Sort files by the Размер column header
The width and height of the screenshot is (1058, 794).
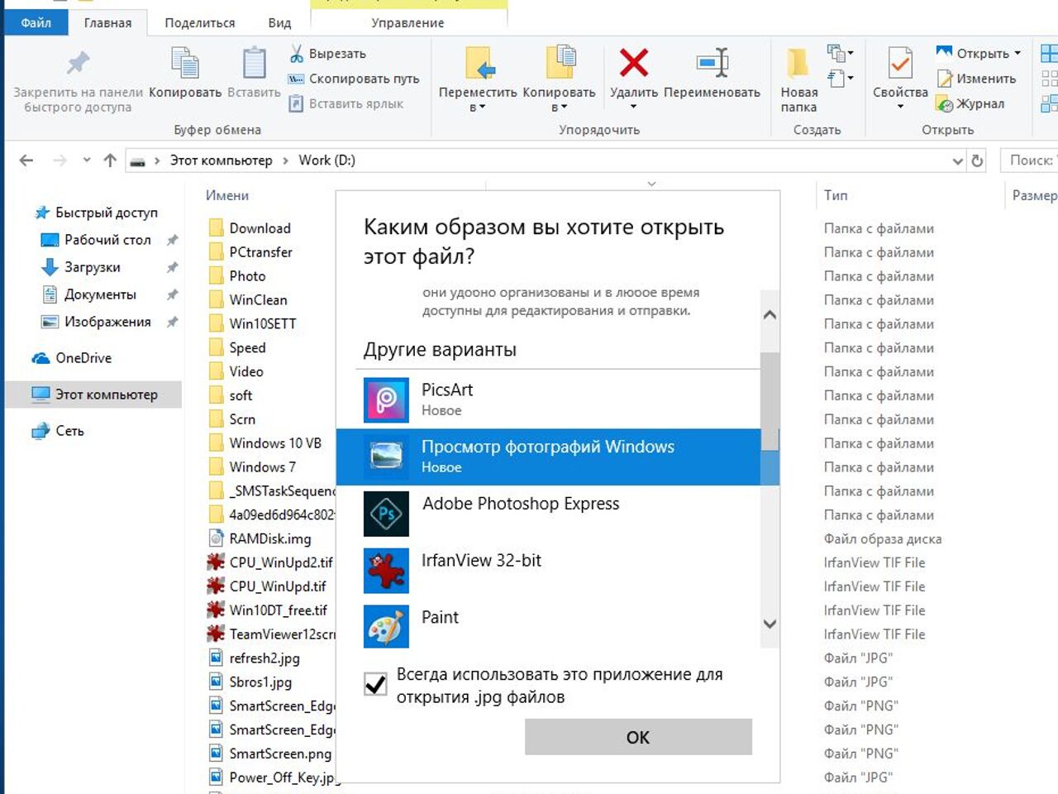(1034, 195)
